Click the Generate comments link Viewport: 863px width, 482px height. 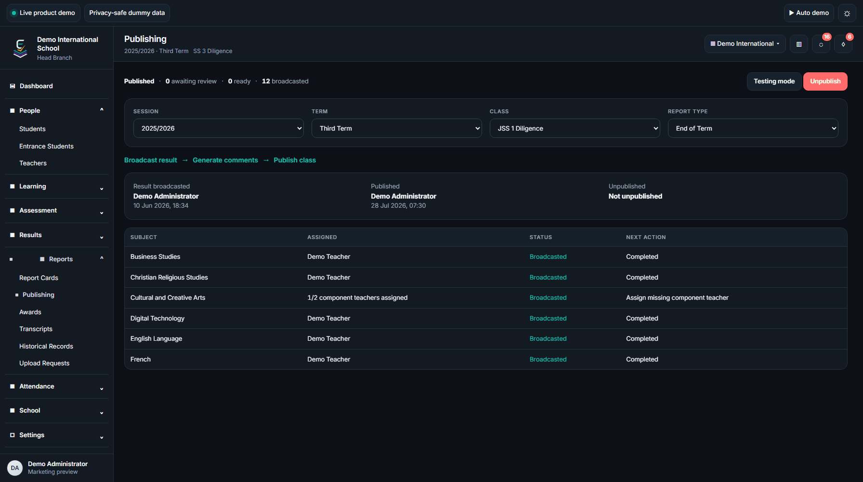click(x=225, y=160)
